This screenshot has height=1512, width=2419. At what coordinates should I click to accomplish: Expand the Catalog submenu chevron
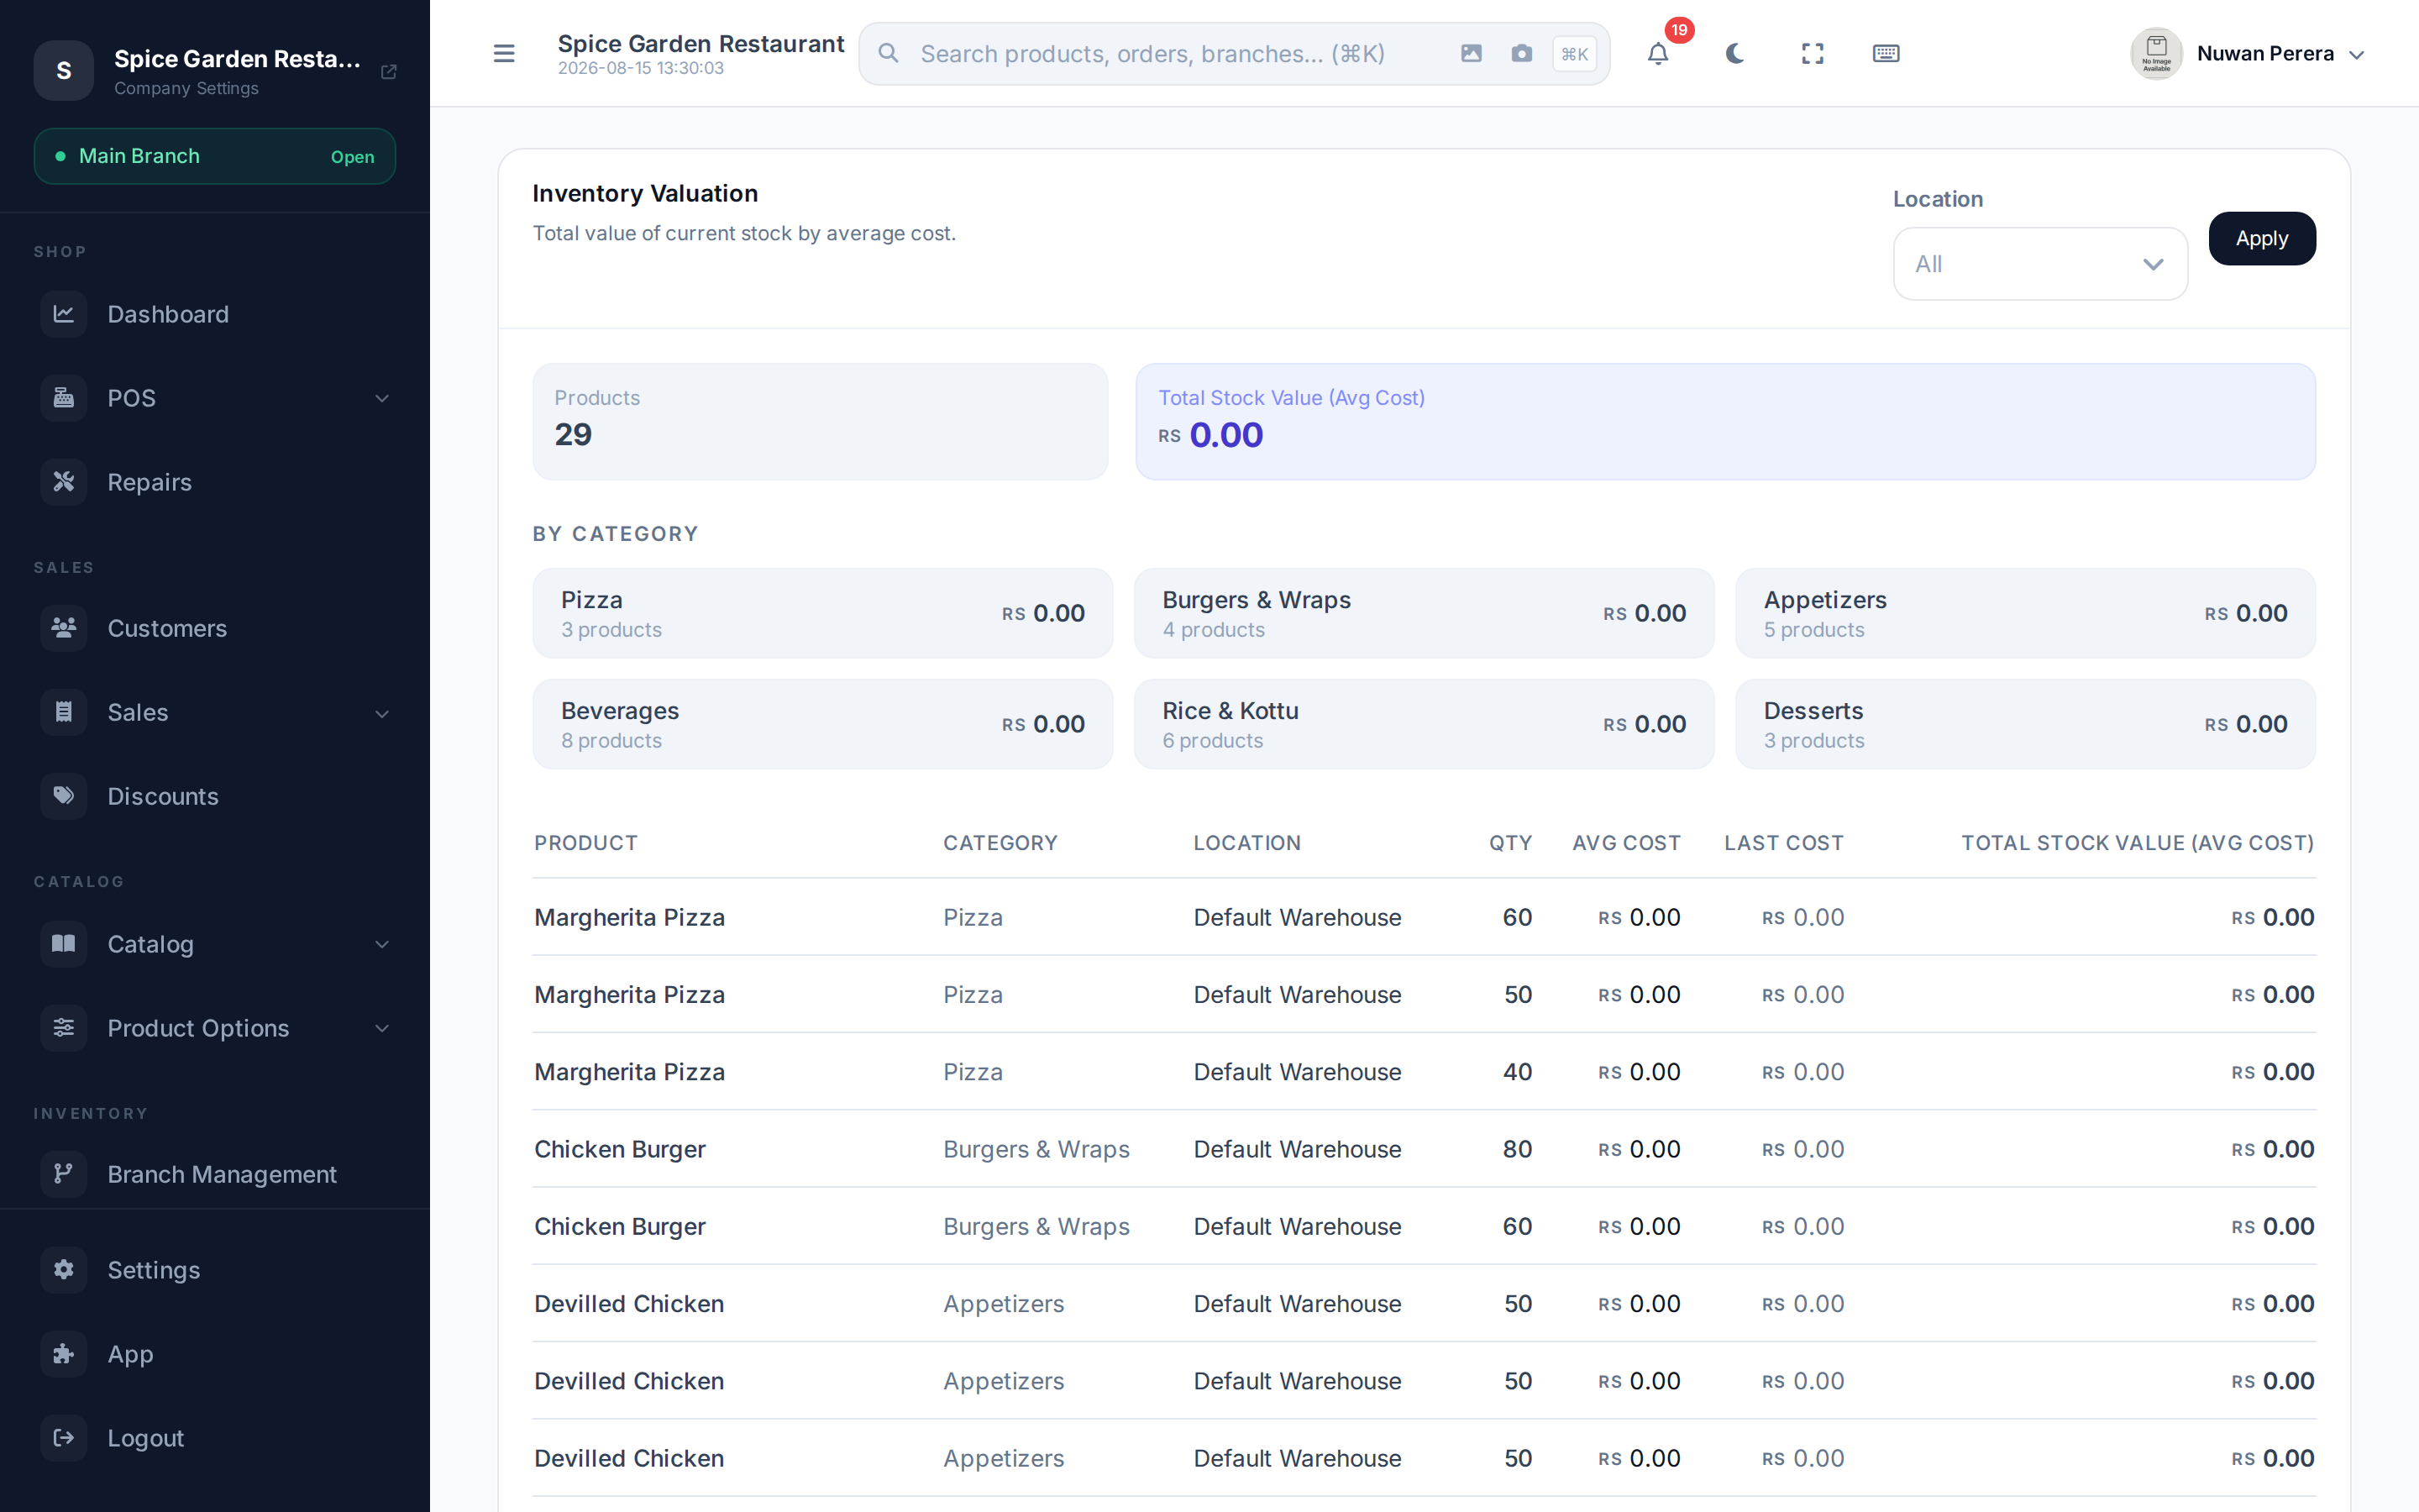382,944
